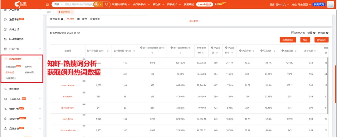Screen dimensions: 337x137
Task: Click the 品牌分析 sidebar icon
Action: tap(5, 129)
